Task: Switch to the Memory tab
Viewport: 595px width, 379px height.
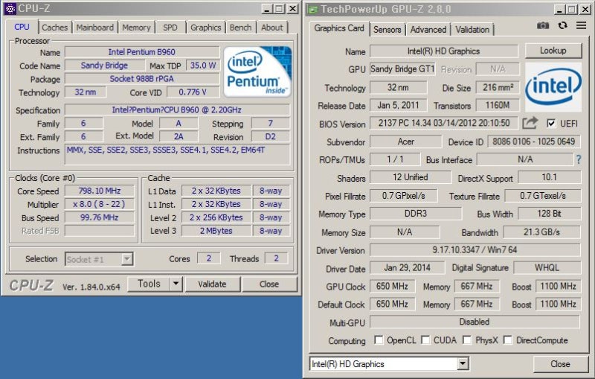Action: click(x=136, y=28)
